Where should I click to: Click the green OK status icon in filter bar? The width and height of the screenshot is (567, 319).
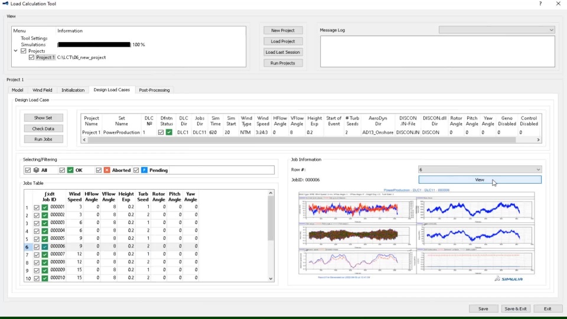coord(70,170)
